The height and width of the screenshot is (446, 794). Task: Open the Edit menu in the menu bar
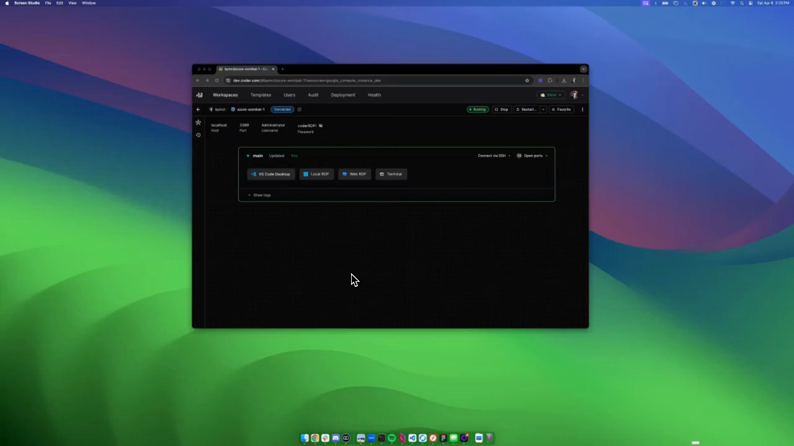pyautogui.click(x=60, y=3)
